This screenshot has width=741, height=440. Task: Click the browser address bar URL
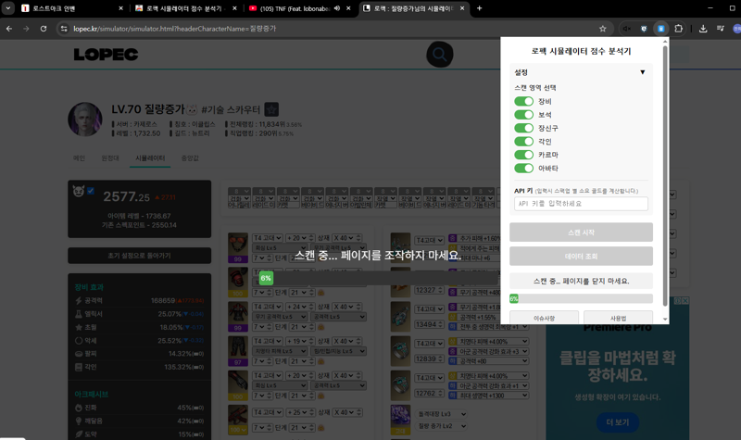175,29
